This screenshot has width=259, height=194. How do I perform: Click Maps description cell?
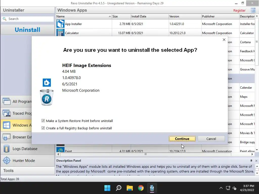tap(244, 97)
